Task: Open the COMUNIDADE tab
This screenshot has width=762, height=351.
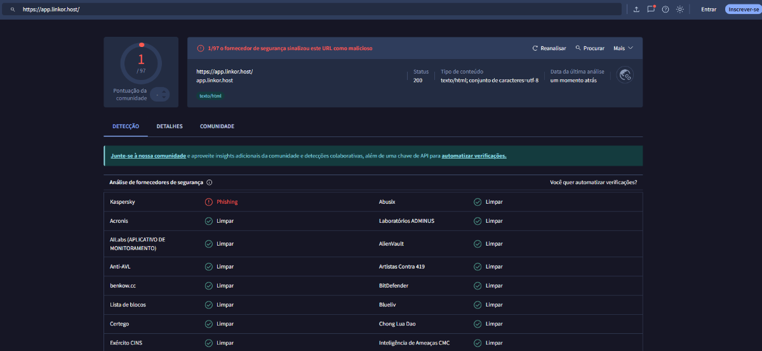Action: click(x=217, y=126)
